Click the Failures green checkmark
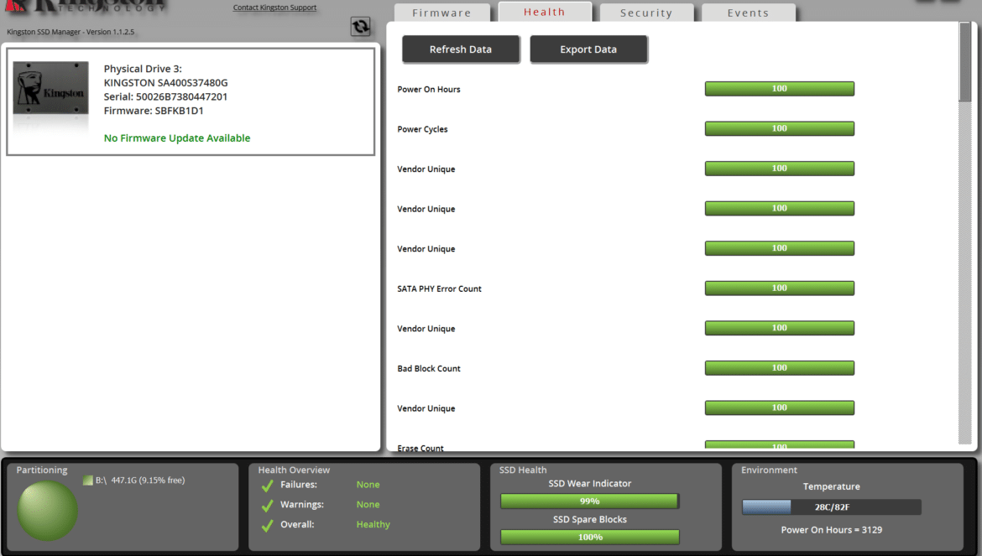Screen dimensions: 982x556 (x=268, y=486)
